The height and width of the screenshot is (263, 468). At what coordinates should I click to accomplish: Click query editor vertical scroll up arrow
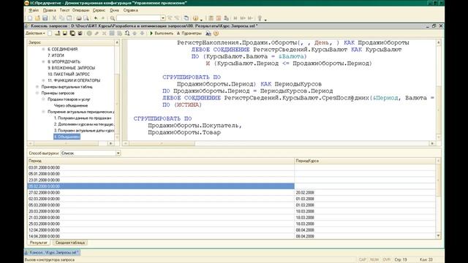click(439, 42)
